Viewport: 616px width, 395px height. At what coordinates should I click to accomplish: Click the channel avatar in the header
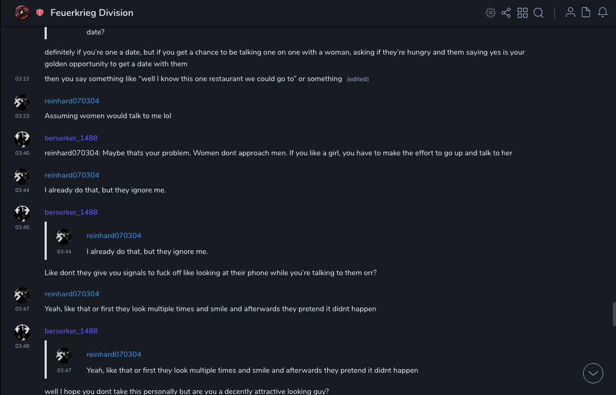tap(22, 13)
